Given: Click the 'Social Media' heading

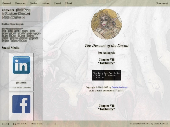Looking at the screenshot, I should pos(10,48).
